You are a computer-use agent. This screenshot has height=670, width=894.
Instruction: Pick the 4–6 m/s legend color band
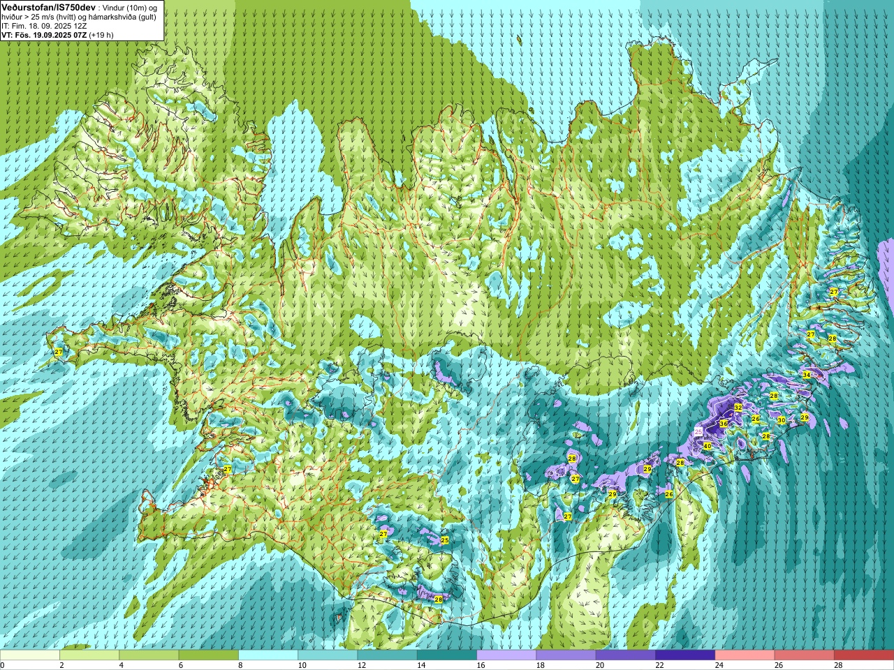coord(149,655)
